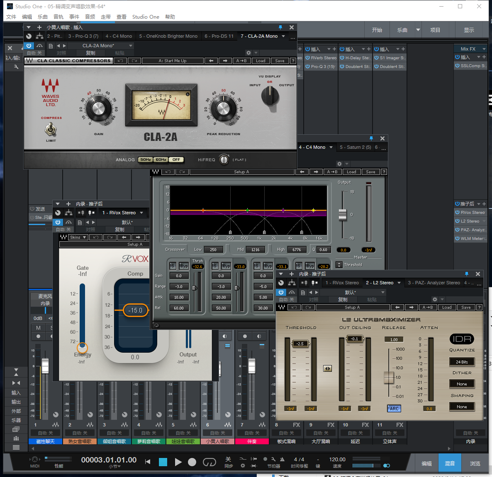Open the 输入 (Input) mixer sidebar icon

tap(15, 392)
